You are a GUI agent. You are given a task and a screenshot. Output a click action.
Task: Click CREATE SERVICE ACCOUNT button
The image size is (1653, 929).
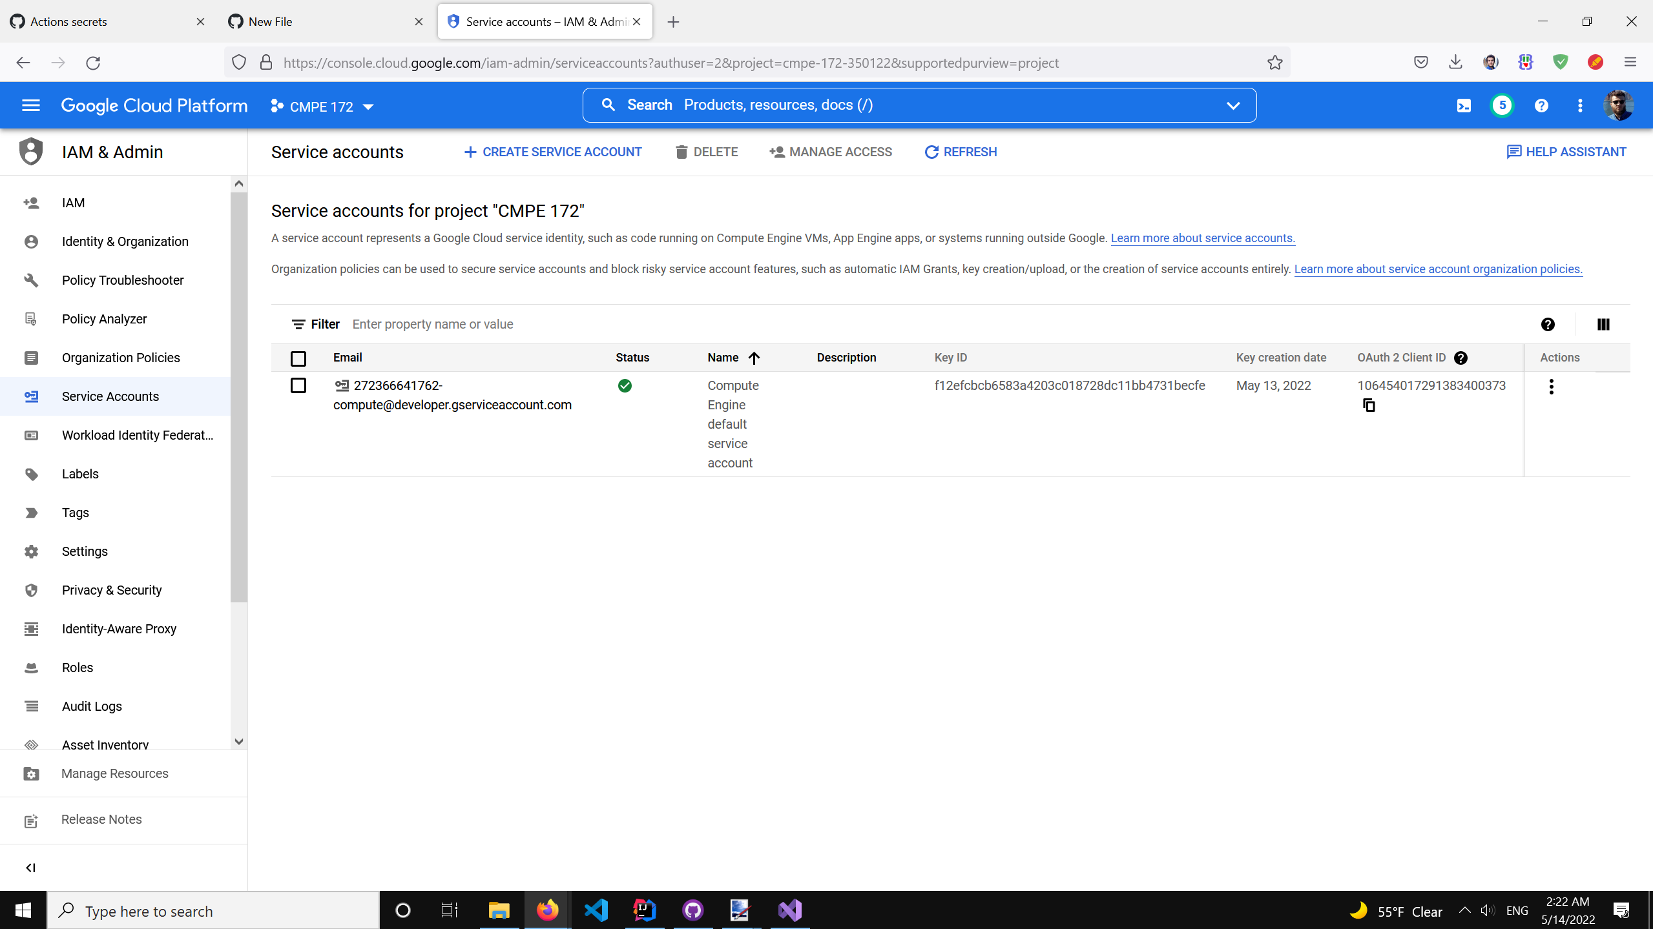(553, 152)
